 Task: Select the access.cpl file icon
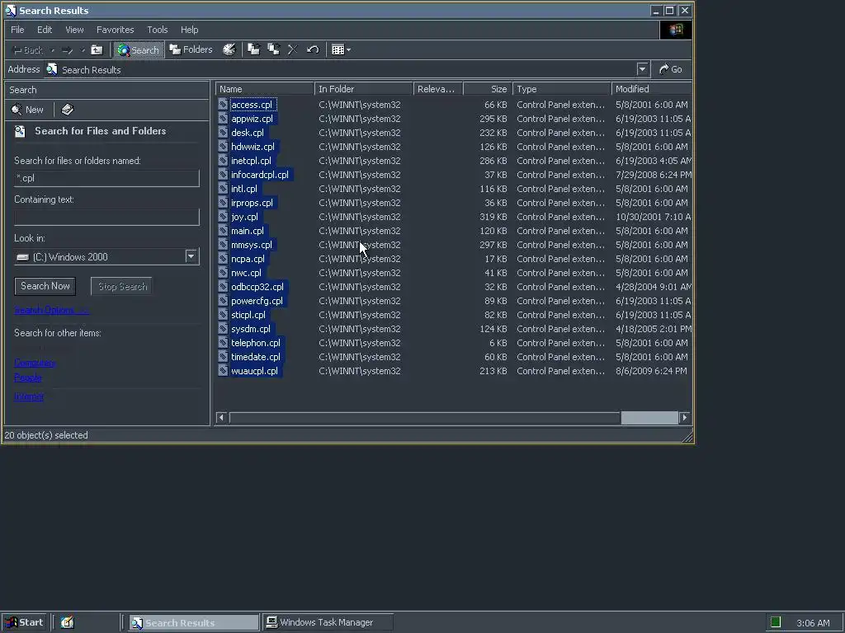tap(223, 105)
